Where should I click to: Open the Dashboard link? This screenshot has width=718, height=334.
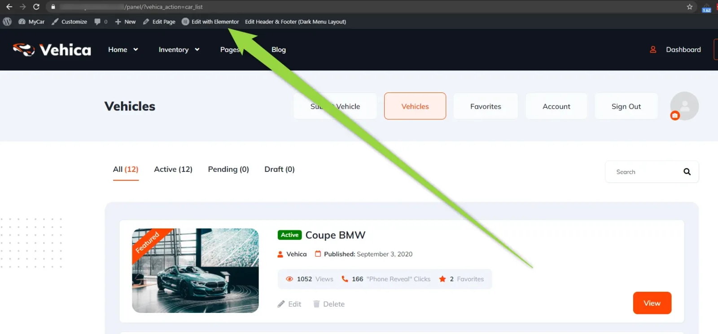point(683,49)
